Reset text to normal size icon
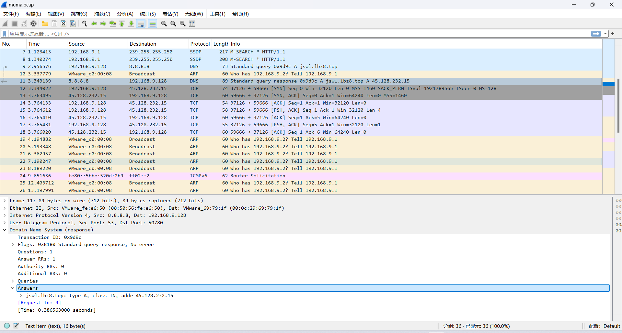 [183, 24]
